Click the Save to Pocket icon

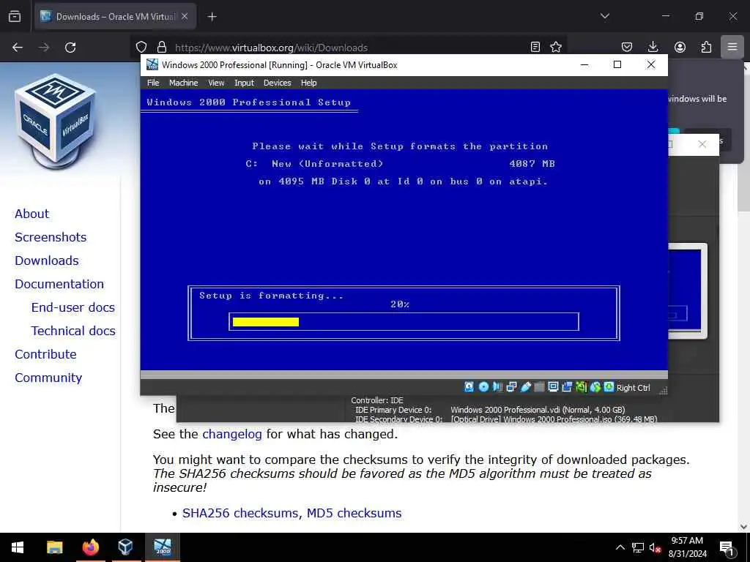pos(627,47)
